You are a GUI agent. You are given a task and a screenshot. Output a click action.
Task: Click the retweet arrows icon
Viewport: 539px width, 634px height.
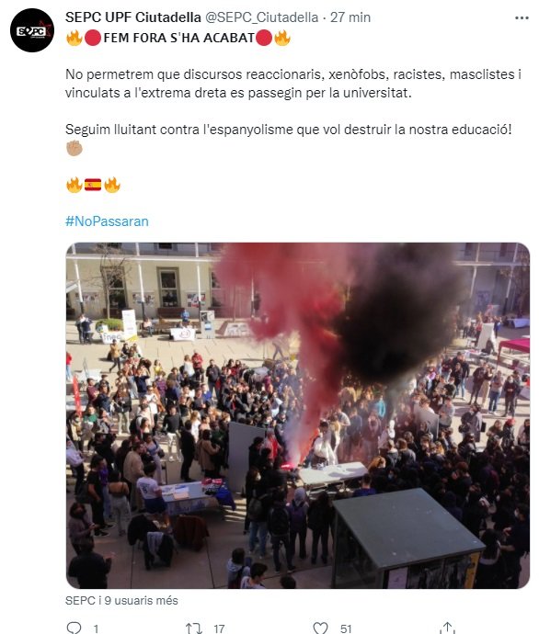(194, 628)
